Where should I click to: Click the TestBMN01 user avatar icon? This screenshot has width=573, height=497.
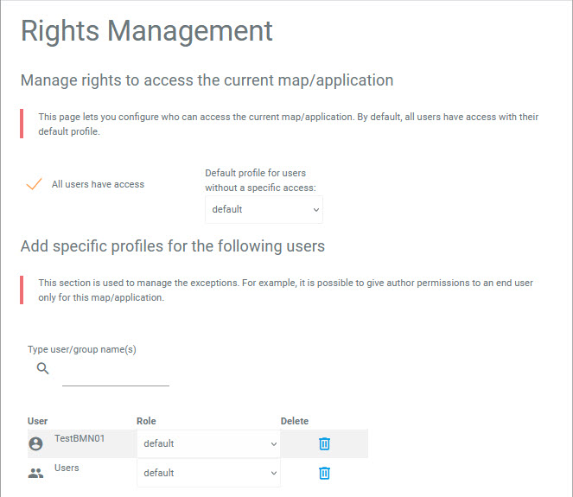pyautogui.click(x=35, y=443)
